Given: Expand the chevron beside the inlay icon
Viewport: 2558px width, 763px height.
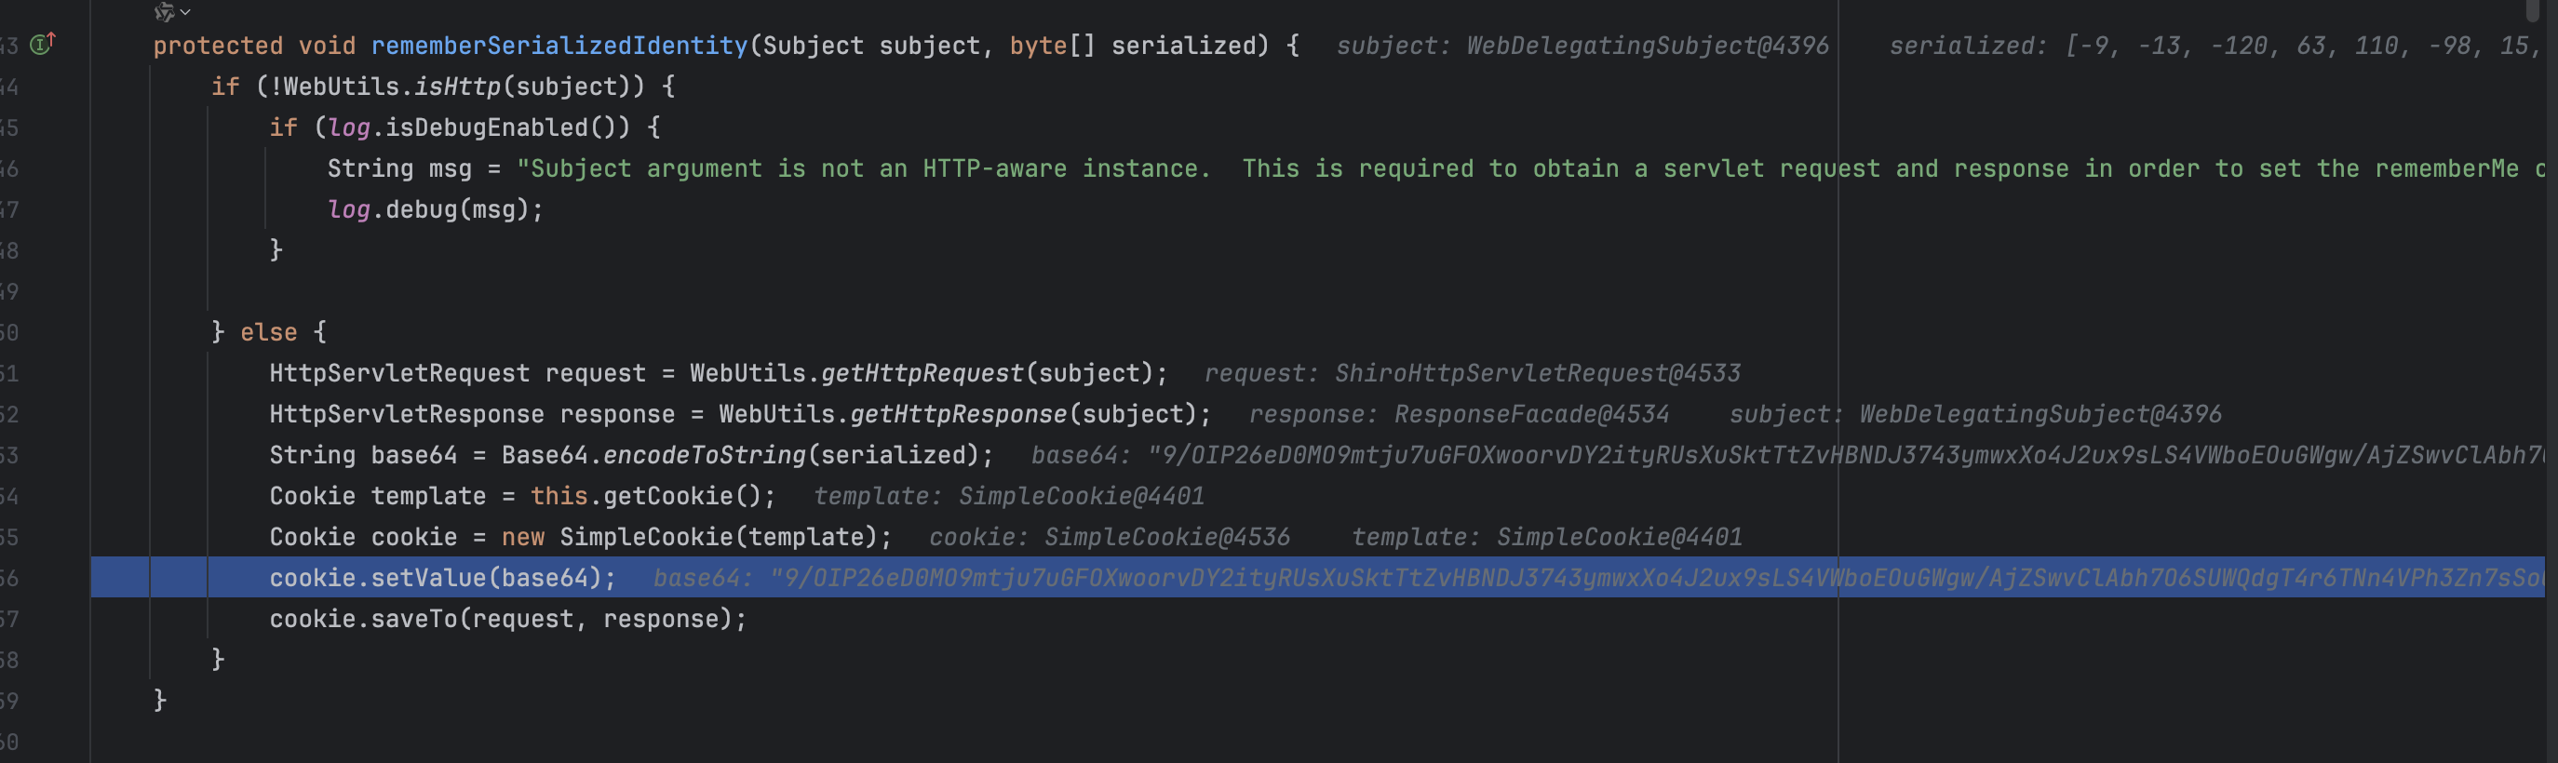Looking at the screenshot, I should pos(185,12).
